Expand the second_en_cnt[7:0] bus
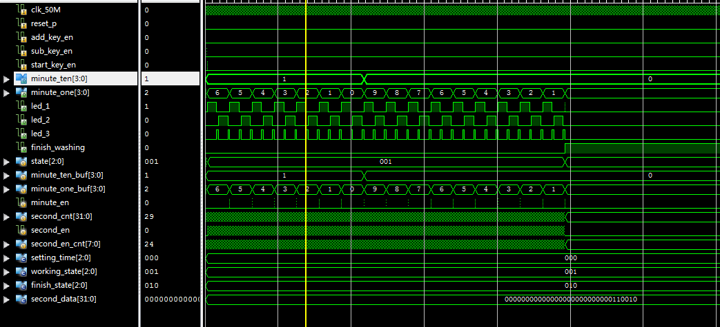Image resolution: width=720 pixels, height=327 pixels. [x=7, y=244]
